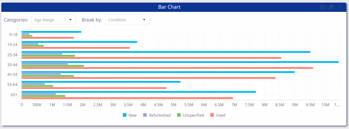
Task: Toggle the Used series in legend
Action: (x=218, y=115)
